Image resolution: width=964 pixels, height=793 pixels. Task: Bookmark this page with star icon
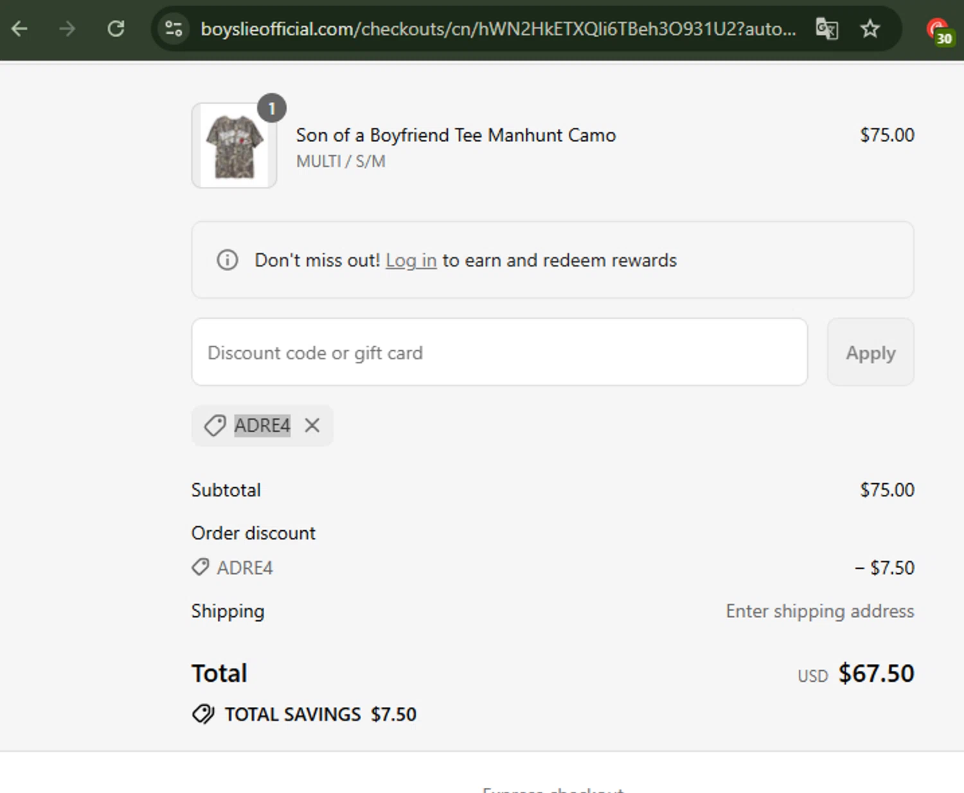870,28
